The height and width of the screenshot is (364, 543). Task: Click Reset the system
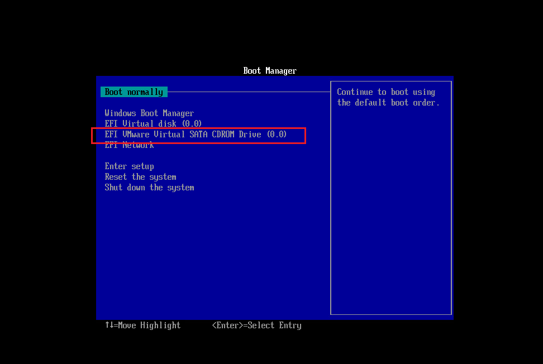point(140,177)
